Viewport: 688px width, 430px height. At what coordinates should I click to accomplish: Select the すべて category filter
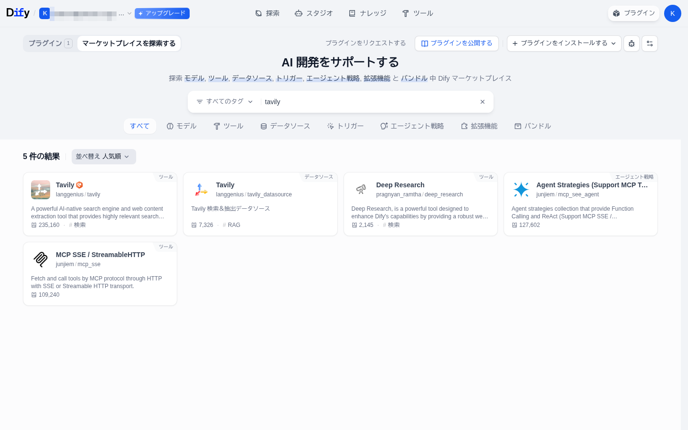[x=140, y=126]
